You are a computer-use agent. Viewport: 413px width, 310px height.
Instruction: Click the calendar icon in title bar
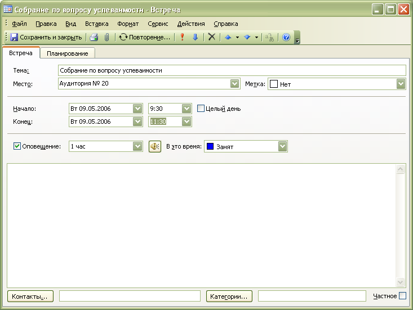pyautogui.click(x=8, y=9)
